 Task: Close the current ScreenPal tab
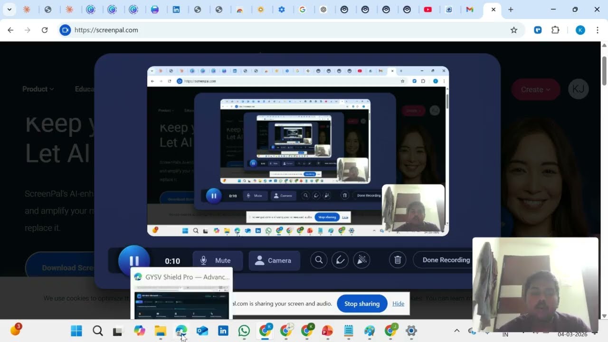[494, 9]
